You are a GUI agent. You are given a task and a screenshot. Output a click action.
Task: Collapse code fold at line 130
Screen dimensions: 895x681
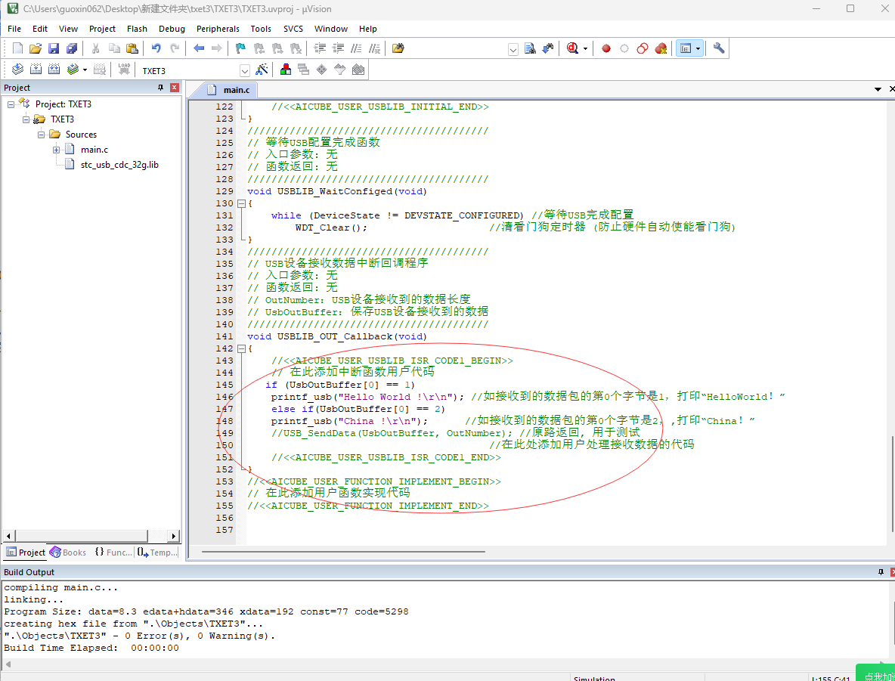[241, 203]
